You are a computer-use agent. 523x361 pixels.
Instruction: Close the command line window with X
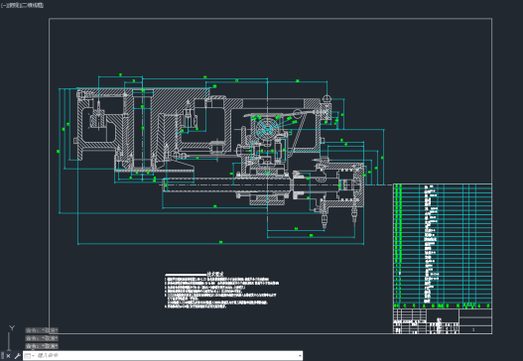click(x=8, y=356)
